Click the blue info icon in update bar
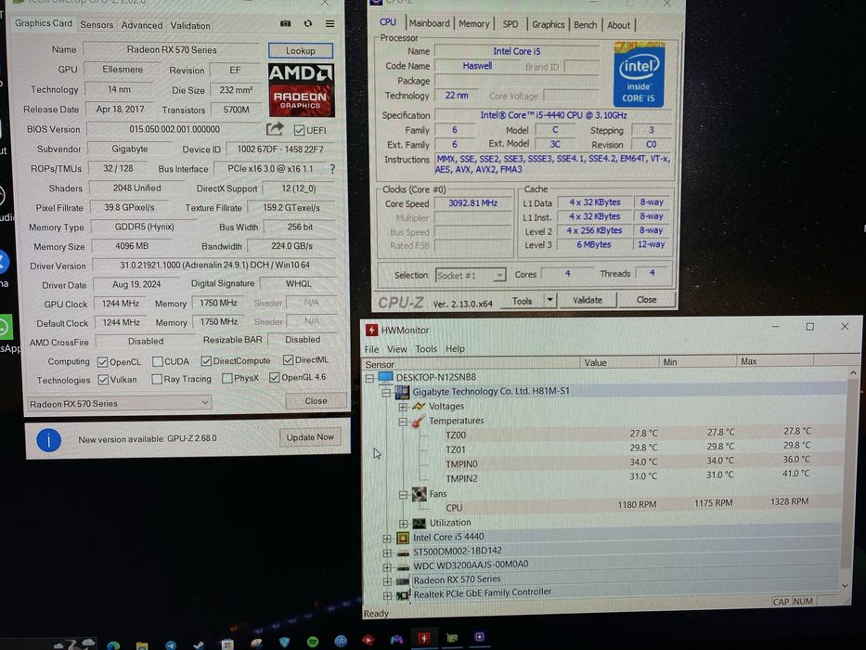866x650 pixels. 48,440
